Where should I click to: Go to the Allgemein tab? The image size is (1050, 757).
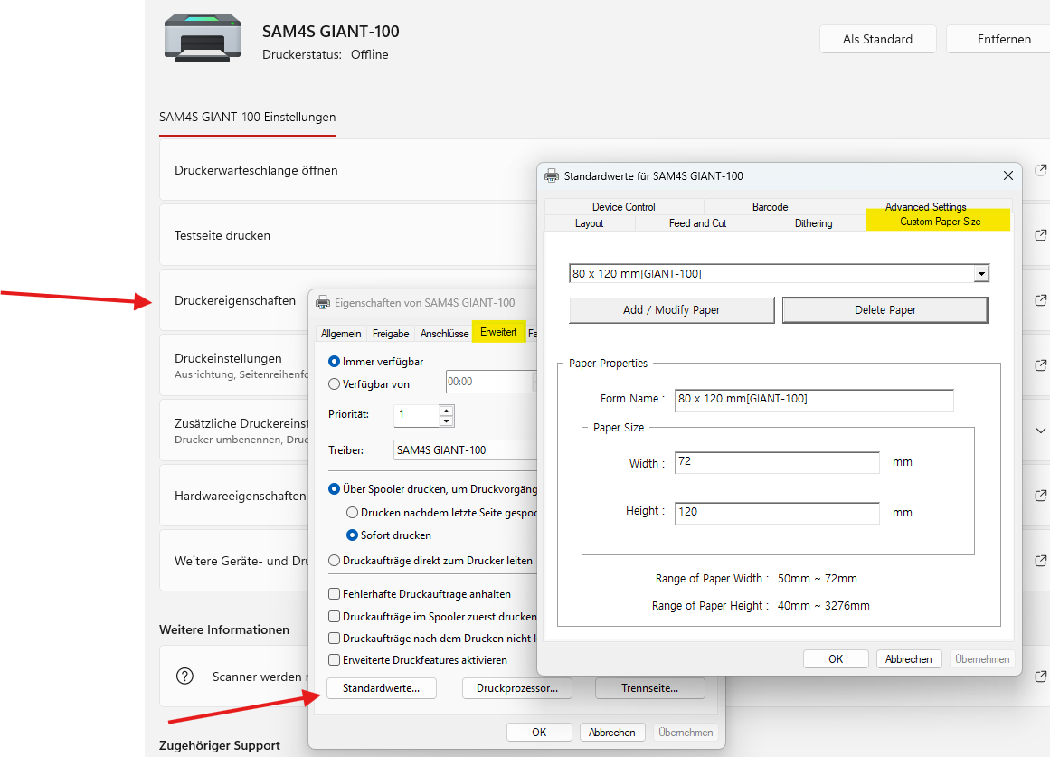pos(341,334)
